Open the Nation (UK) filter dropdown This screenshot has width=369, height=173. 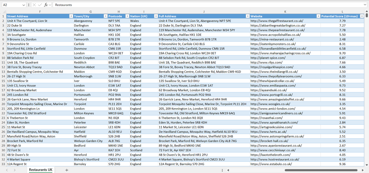click(x=156, y=16)
